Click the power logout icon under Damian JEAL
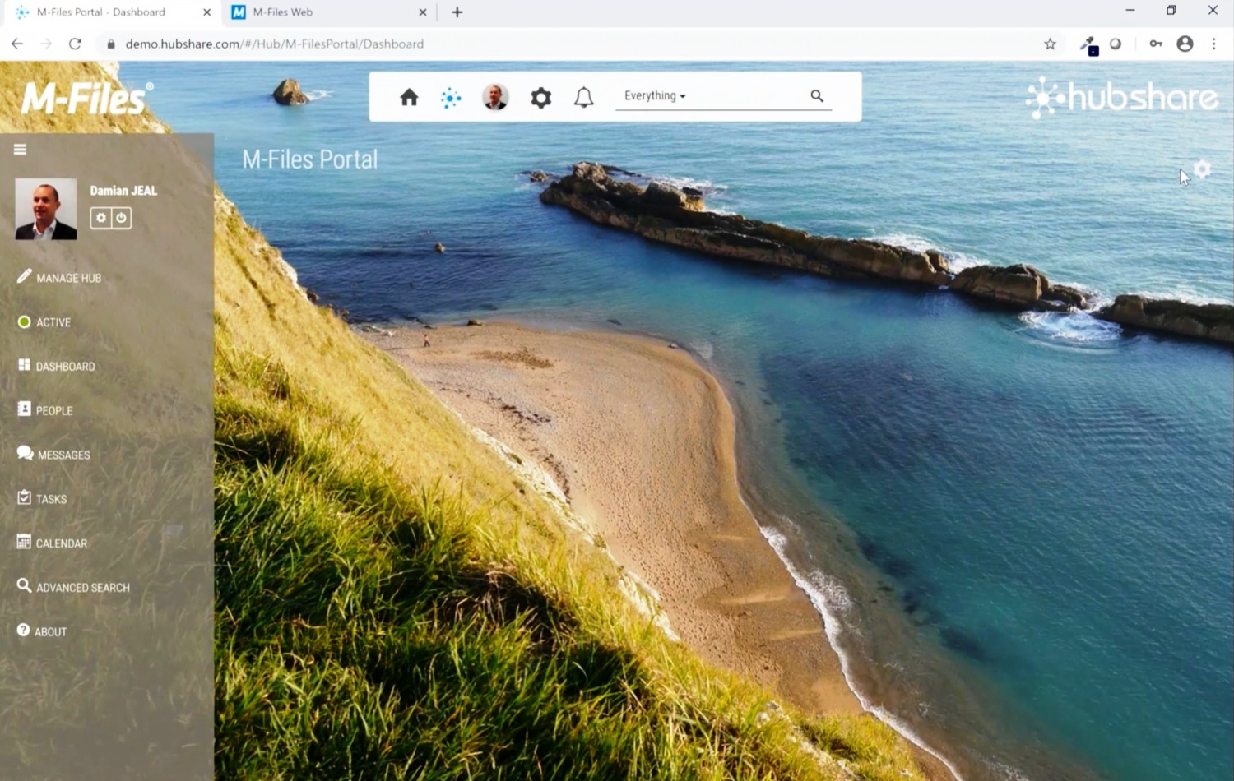This screenshot has width=1234, height=781. [x=121, y=218]
